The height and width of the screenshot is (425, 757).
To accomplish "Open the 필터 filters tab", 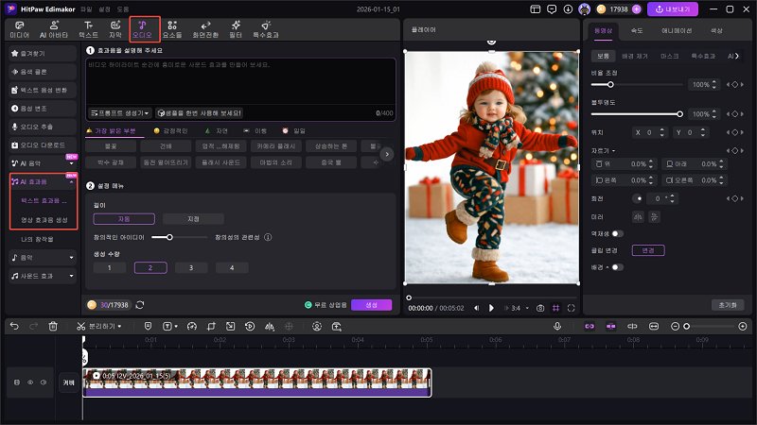I will click(x=236, y=30).
